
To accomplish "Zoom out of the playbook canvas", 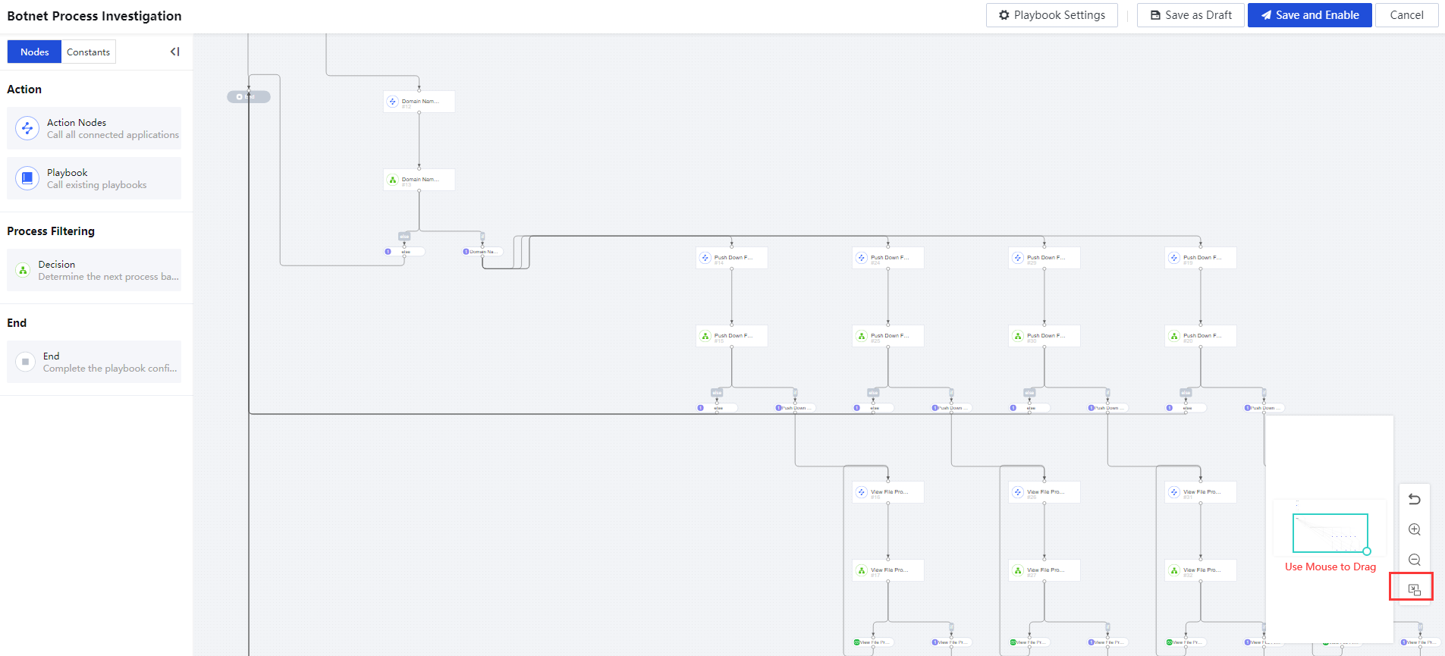I will click(1414, 560).
